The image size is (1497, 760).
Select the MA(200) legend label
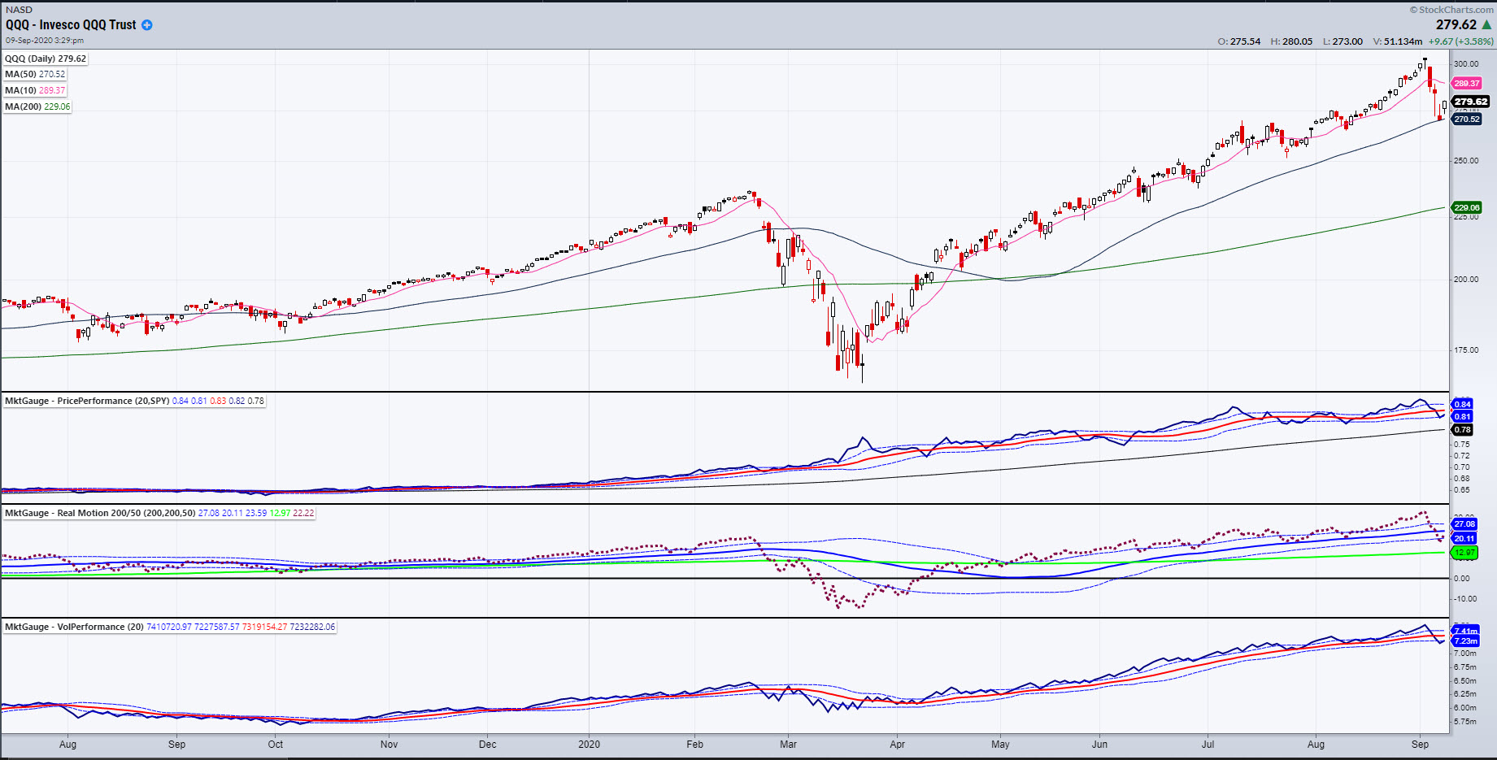pos(37,106)
